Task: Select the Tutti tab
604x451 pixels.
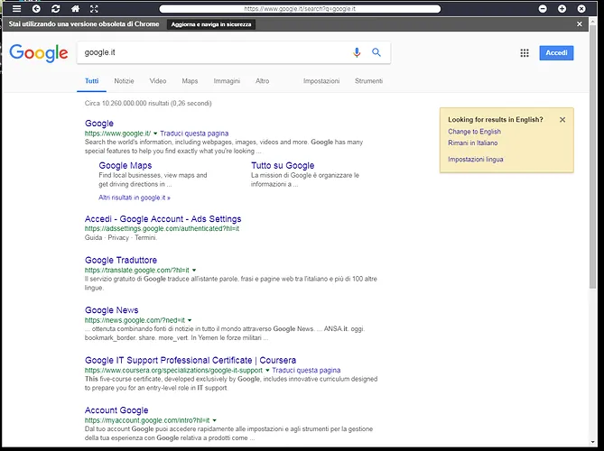Action: point(92,81)
